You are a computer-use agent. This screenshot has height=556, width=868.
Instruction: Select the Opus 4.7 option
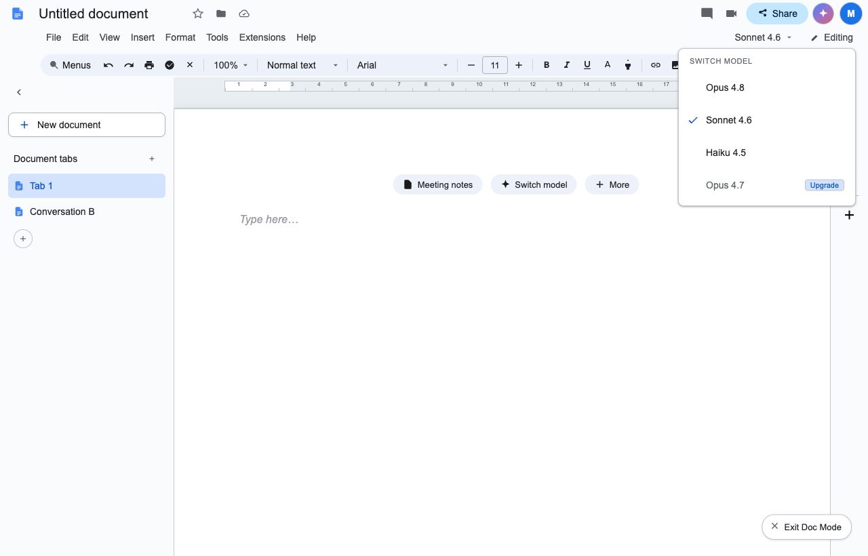click(x=766, y=185)
